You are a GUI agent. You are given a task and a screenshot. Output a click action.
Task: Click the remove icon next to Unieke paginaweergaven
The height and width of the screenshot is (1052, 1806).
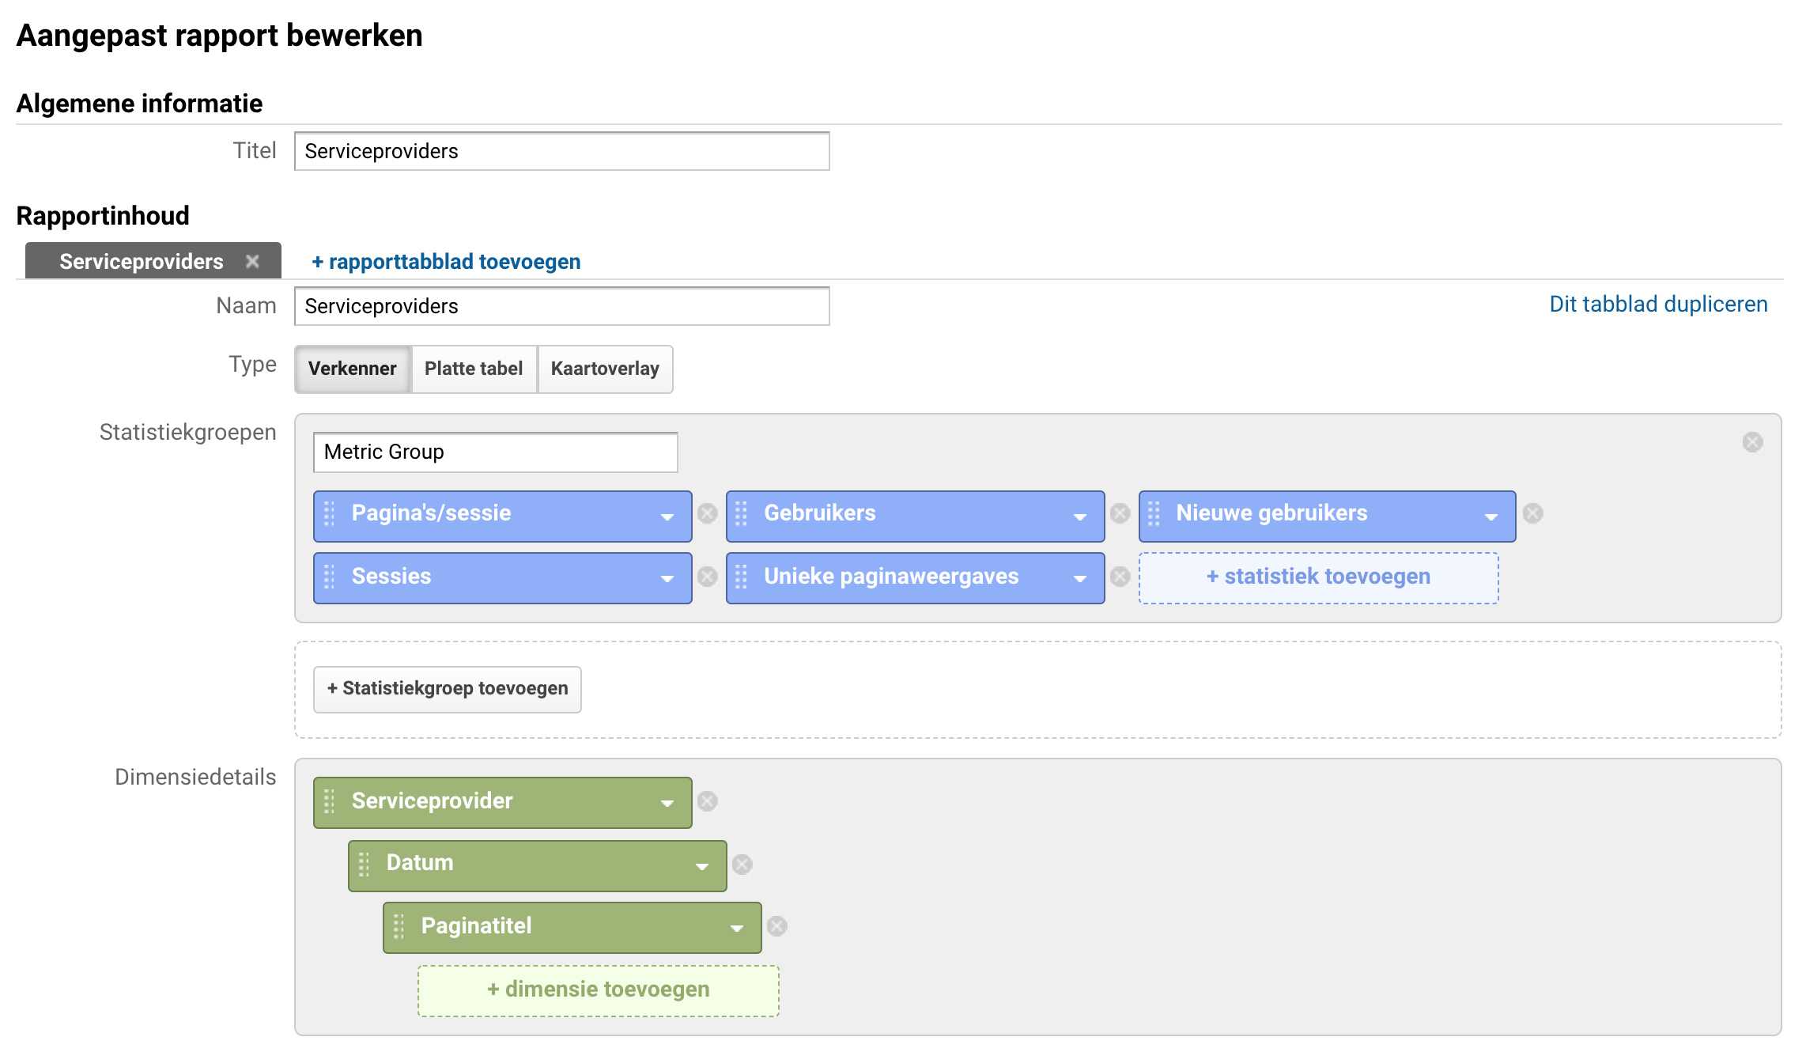pos(1120,577)
